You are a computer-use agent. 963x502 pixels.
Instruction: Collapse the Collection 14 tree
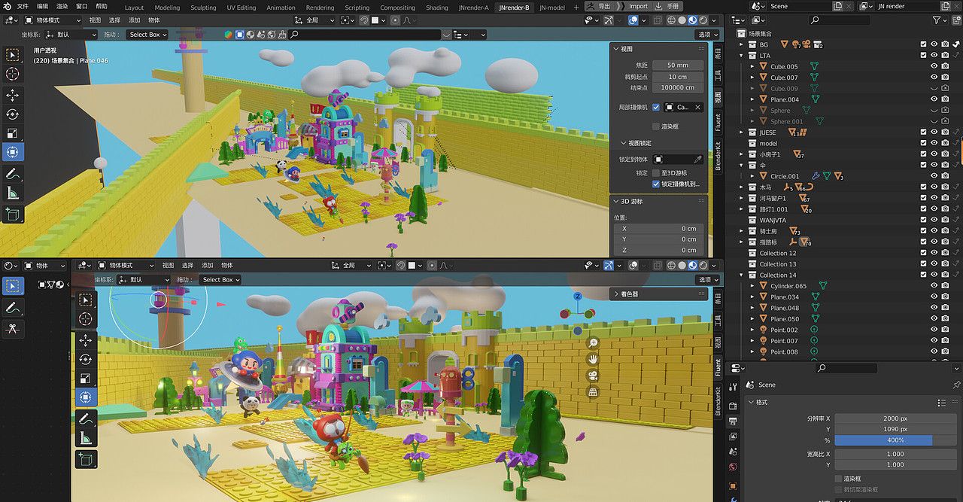click(741, 275)
